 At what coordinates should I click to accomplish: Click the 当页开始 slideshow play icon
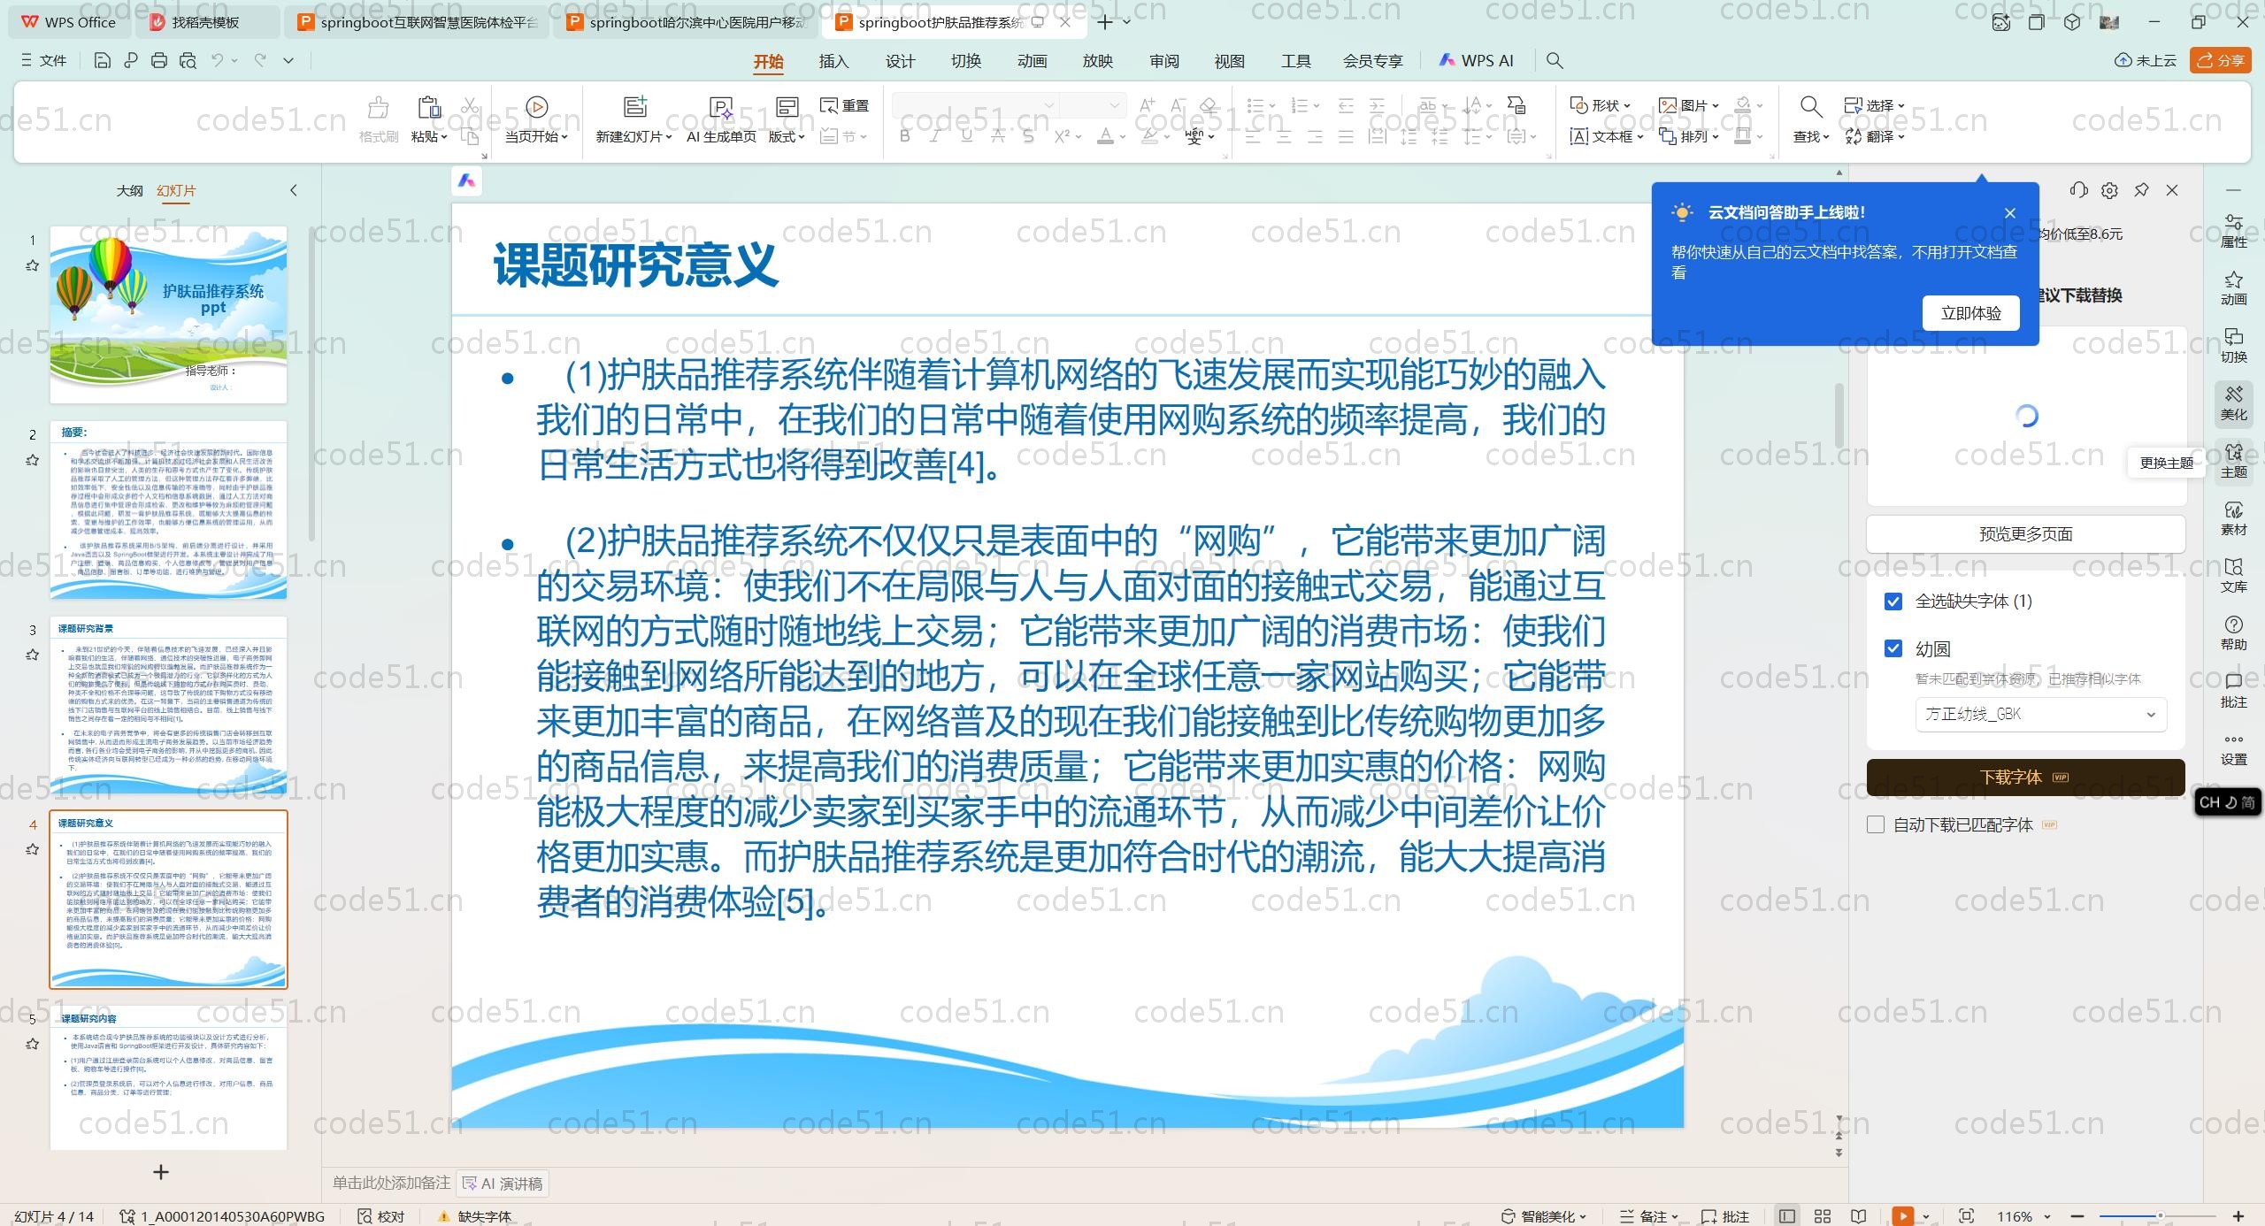point(536,107)
